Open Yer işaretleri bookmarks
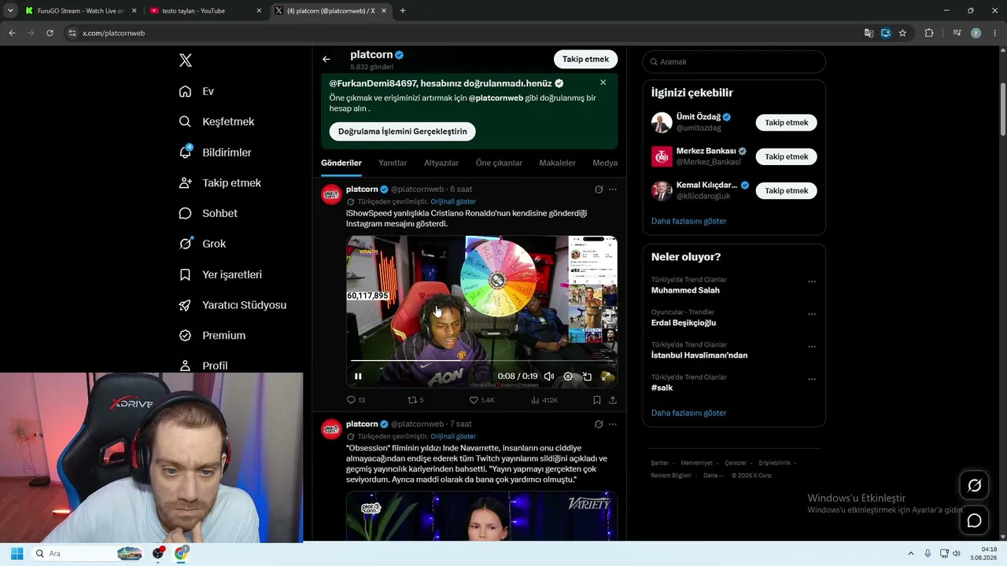 220,274
